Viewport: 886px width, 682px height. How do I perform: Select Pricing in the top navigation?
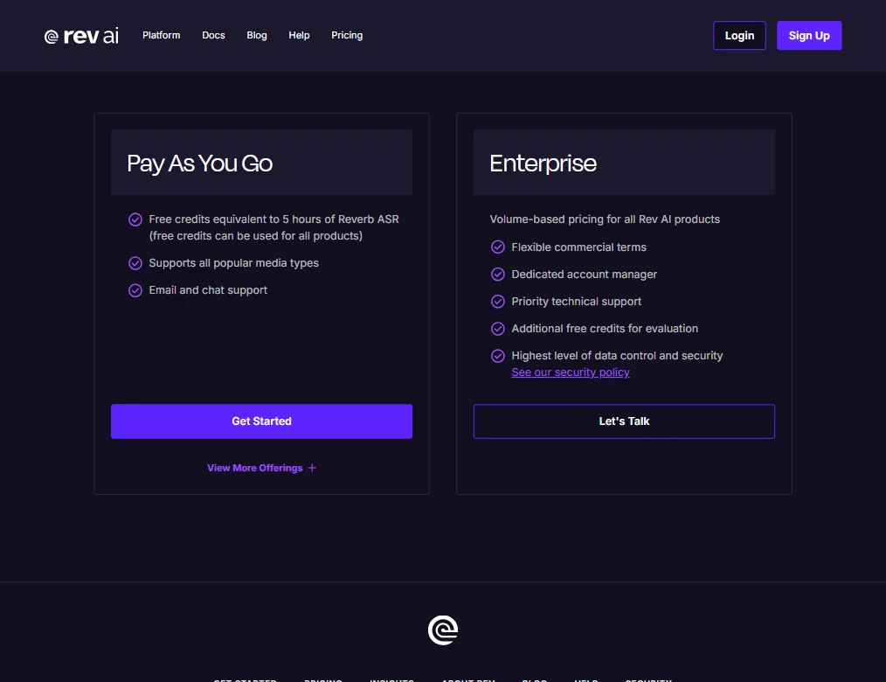[347, 35]
